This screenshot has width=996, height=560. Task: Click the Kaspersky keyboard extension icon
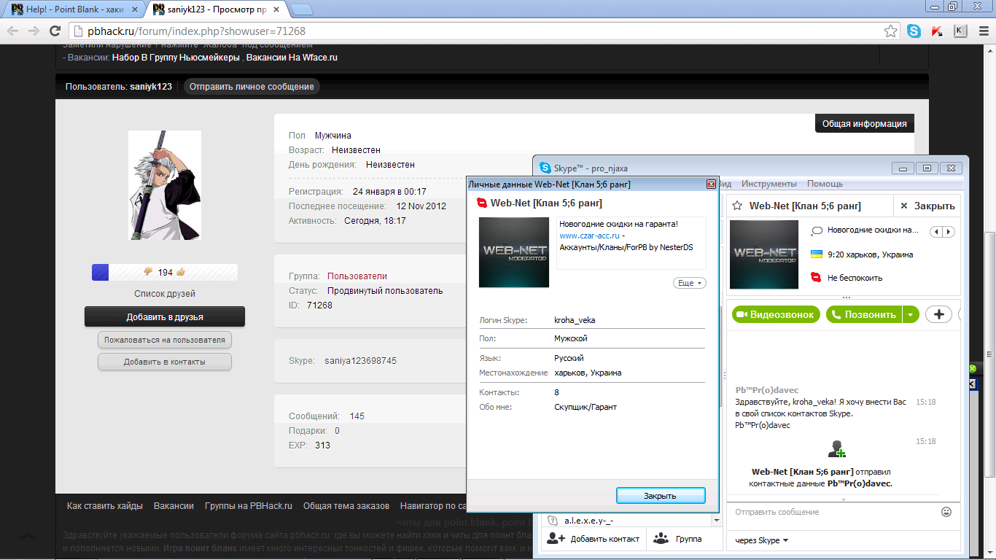coord(960,31)
